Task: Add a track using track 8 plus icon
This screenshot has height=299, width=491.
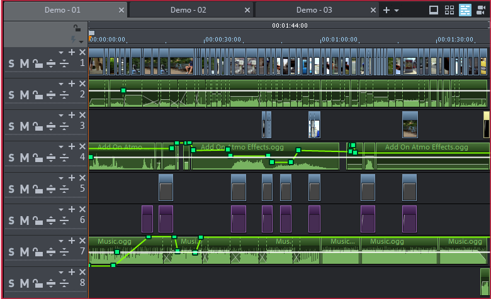Action: click(72, 272)
